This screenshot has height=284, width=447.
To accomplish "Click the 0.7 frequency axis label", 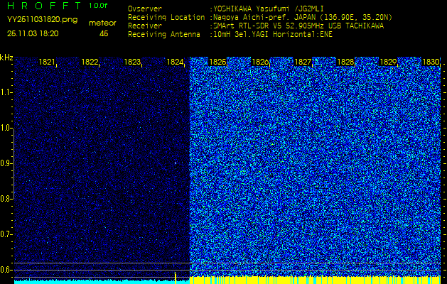I will pos(5,234).
